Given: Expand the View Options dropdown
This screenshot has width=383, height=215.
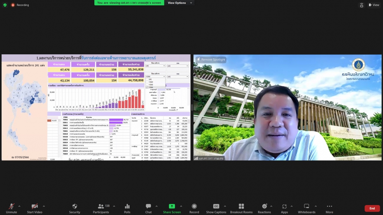Looking at the screenshot, I should (x=179, y=3).
